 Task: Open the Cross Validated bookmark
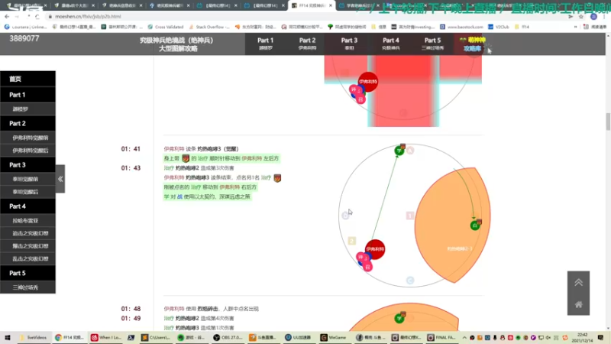[x=166, y=27]
